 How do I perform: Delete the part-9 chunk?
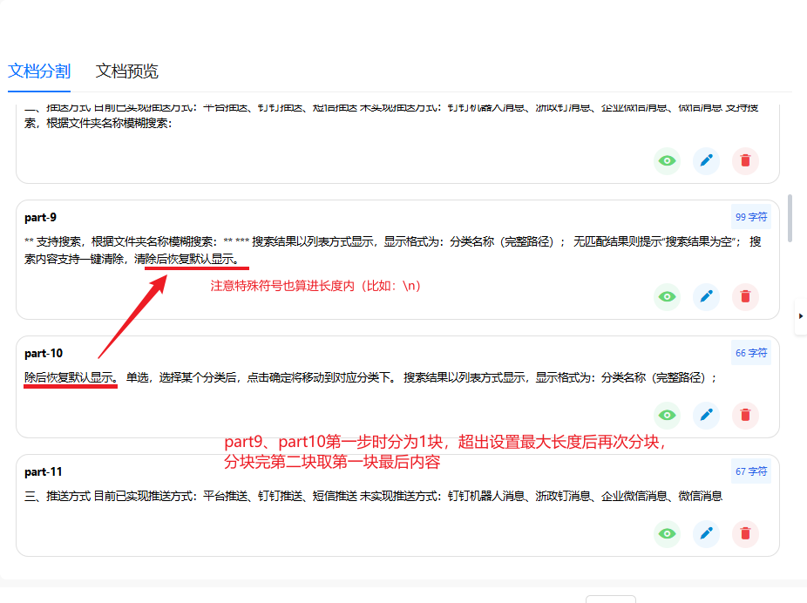coord(745,297)
